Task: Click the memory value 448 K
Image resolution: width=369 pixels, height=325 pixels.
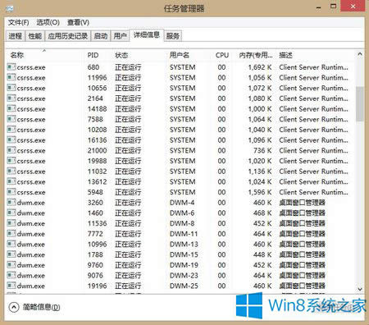Action: [262, 254]
